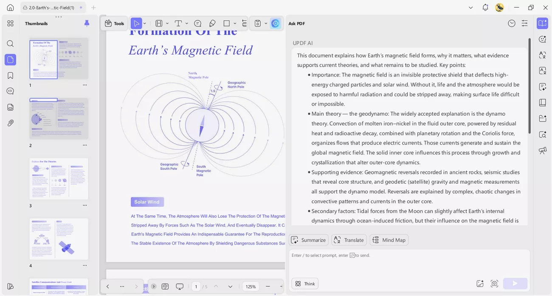Screen dimensions: 552x296
Task: Open AI chat settings sliders icon
Action: tap(525, 23)
